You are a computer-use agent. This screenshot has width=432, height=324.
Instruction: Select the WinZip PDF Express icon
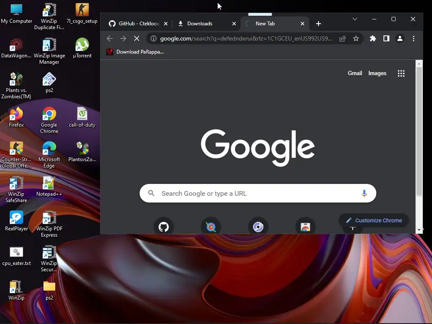coord(49,224)
